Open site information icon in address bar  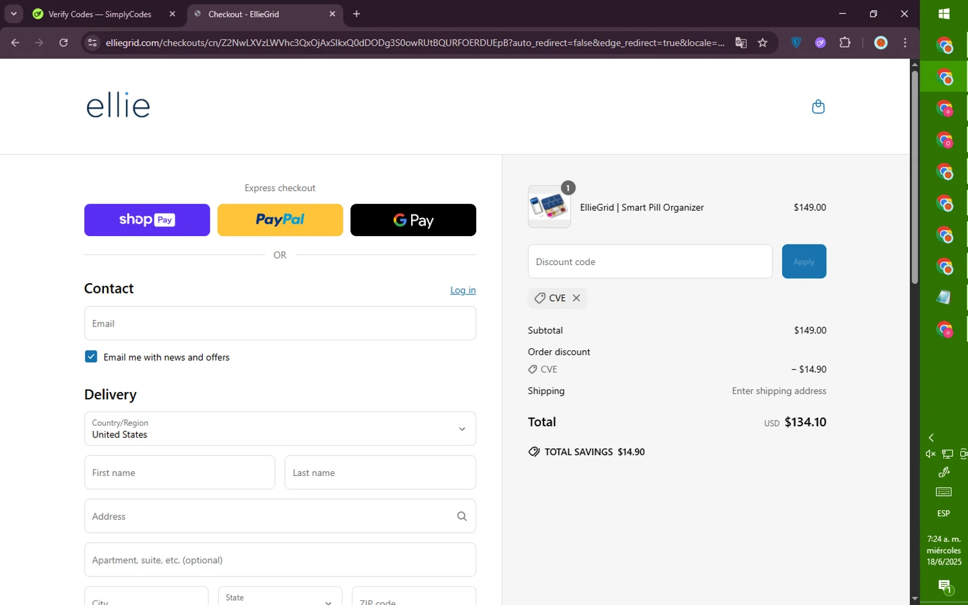pyautogui.click(x=92, y=43)
